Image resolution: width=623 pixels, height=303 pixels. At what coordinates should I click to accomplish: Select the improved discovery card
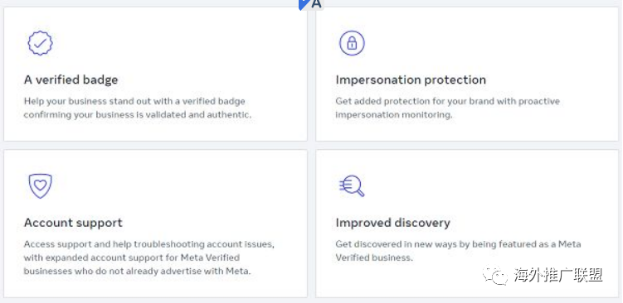[x=467, y=224]
